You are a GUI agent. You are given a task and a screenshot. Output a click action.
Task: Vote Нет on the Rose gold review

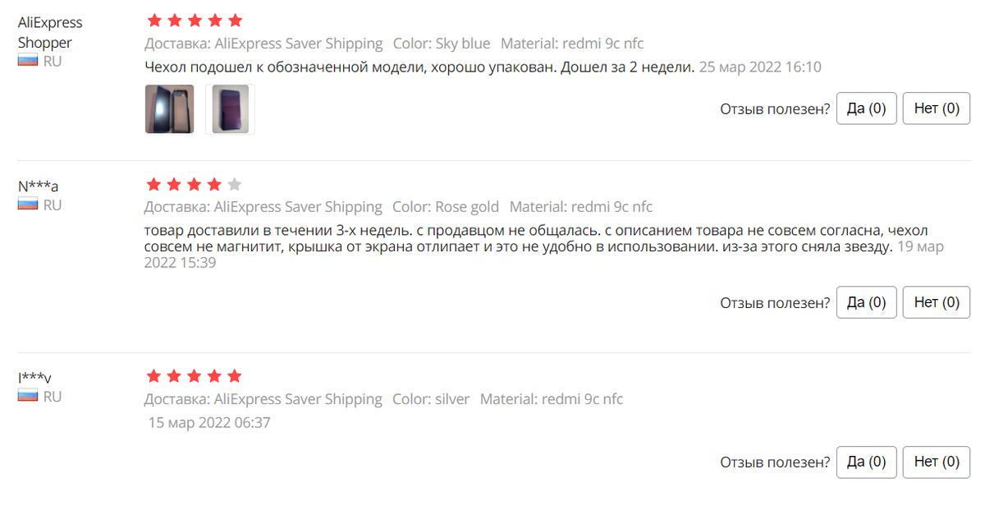[936, 302]
